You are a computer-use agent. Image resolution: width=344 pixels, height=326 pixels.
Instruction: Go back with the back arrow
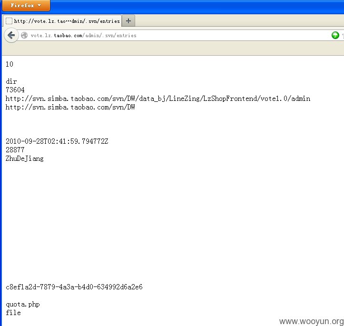[x=11, y=35]
